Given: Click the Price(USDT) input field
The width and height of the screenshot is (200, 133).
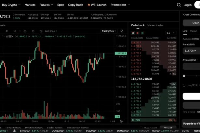Looking at the screenshot, I should click(x=191, y=51).
